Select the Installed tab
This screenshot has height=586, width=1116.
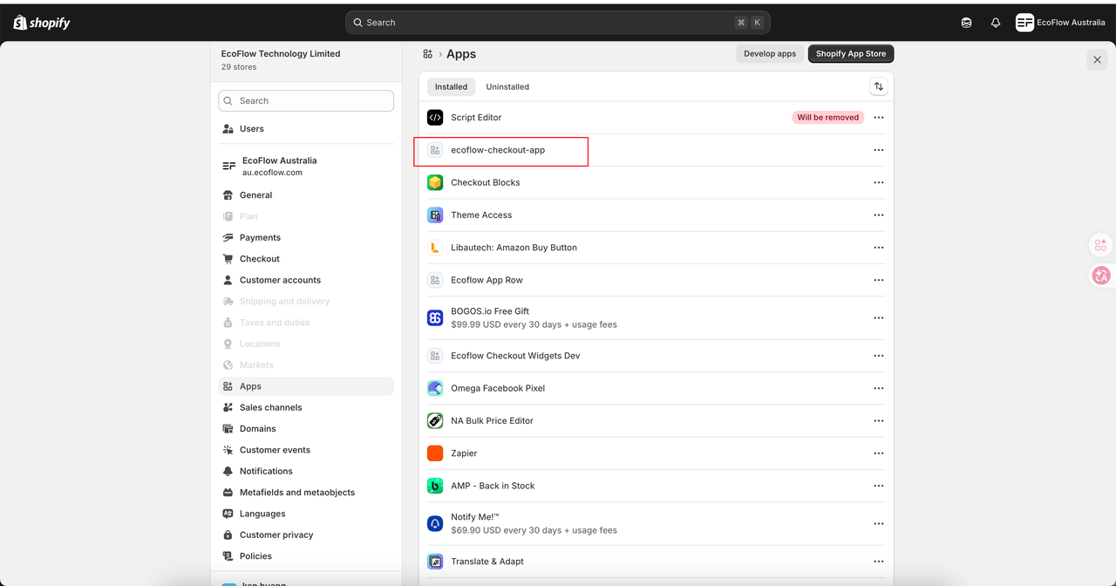pyautogui.click(x=451, y=87)
